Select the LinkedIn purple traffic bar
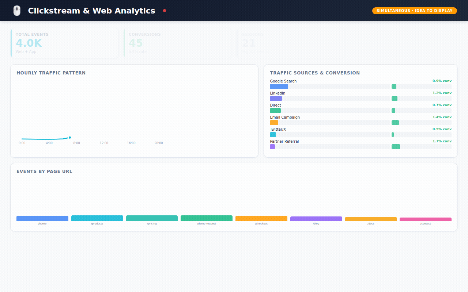This screenshot has height=292, width=468. (x=276, y=99)
